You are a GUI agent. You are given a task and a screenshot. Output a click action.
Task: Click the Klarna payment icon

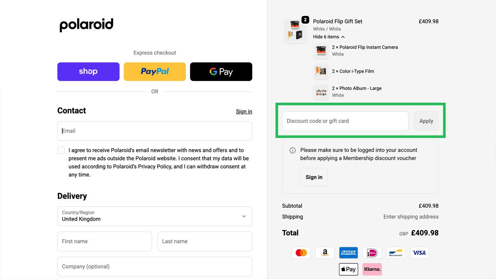tap(372, 269)
